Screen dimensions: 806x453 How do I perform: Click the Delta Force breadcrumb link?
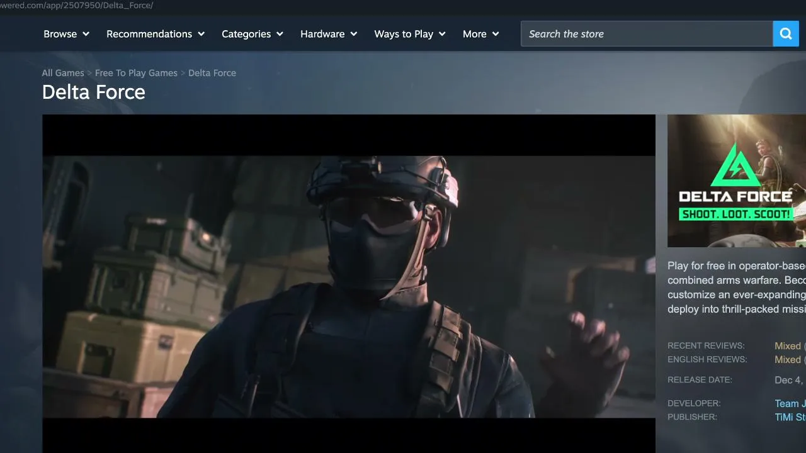coord(212,73)
